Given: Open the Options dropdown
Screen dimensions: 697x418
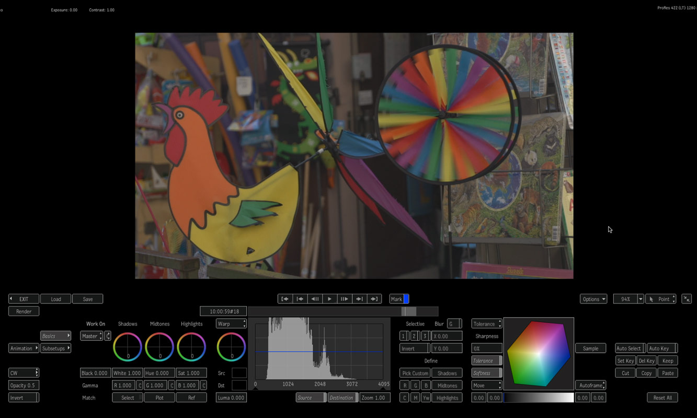Looking at the screenshot, I should tap(593, 299).
